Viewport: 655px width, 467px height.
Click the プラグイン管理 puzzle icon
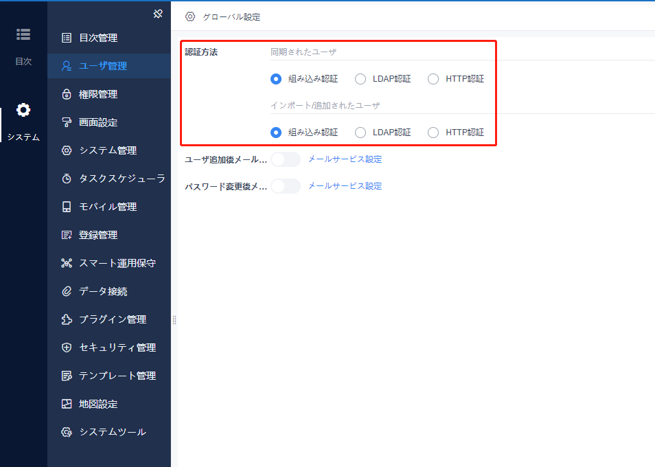pyautogui.click(x=67, y=319)
